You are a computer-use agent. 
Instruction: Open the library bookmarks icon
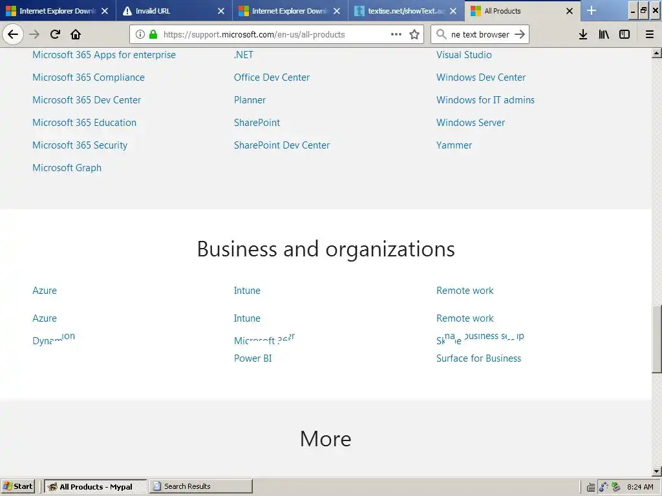(x=604, y=34)
